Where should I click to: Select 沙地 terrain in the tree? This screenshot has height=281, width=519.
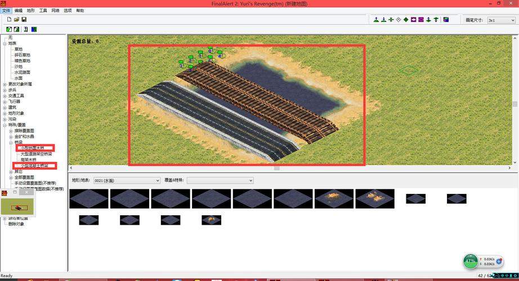tap(18, 66)
